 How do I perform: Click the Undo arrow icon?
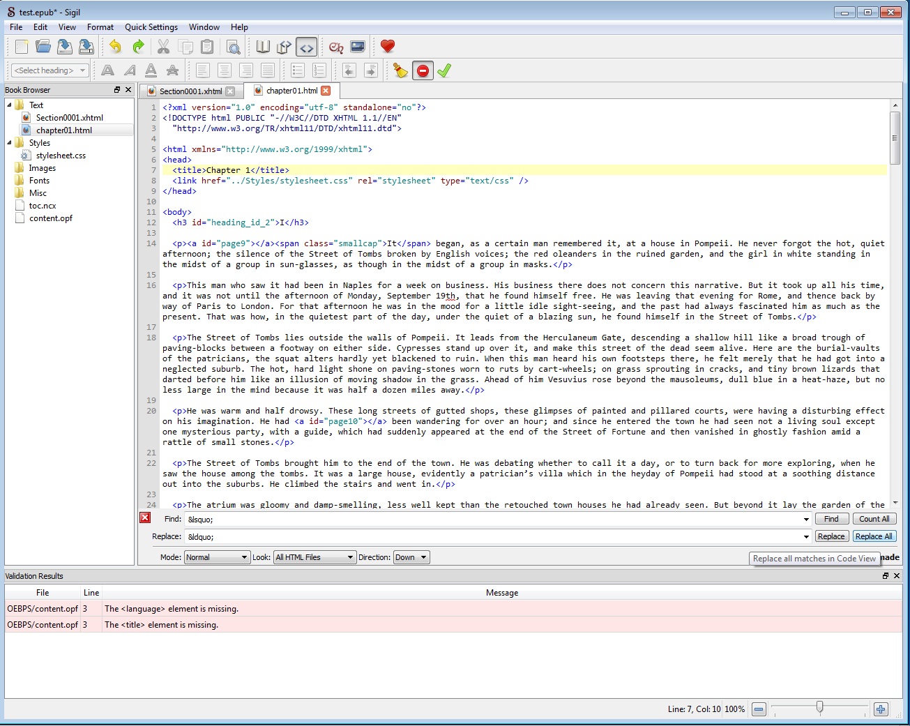click(x=115, y=47)
